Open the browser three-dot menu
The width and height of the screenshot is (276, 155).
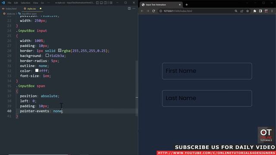[x=272, y=11]
